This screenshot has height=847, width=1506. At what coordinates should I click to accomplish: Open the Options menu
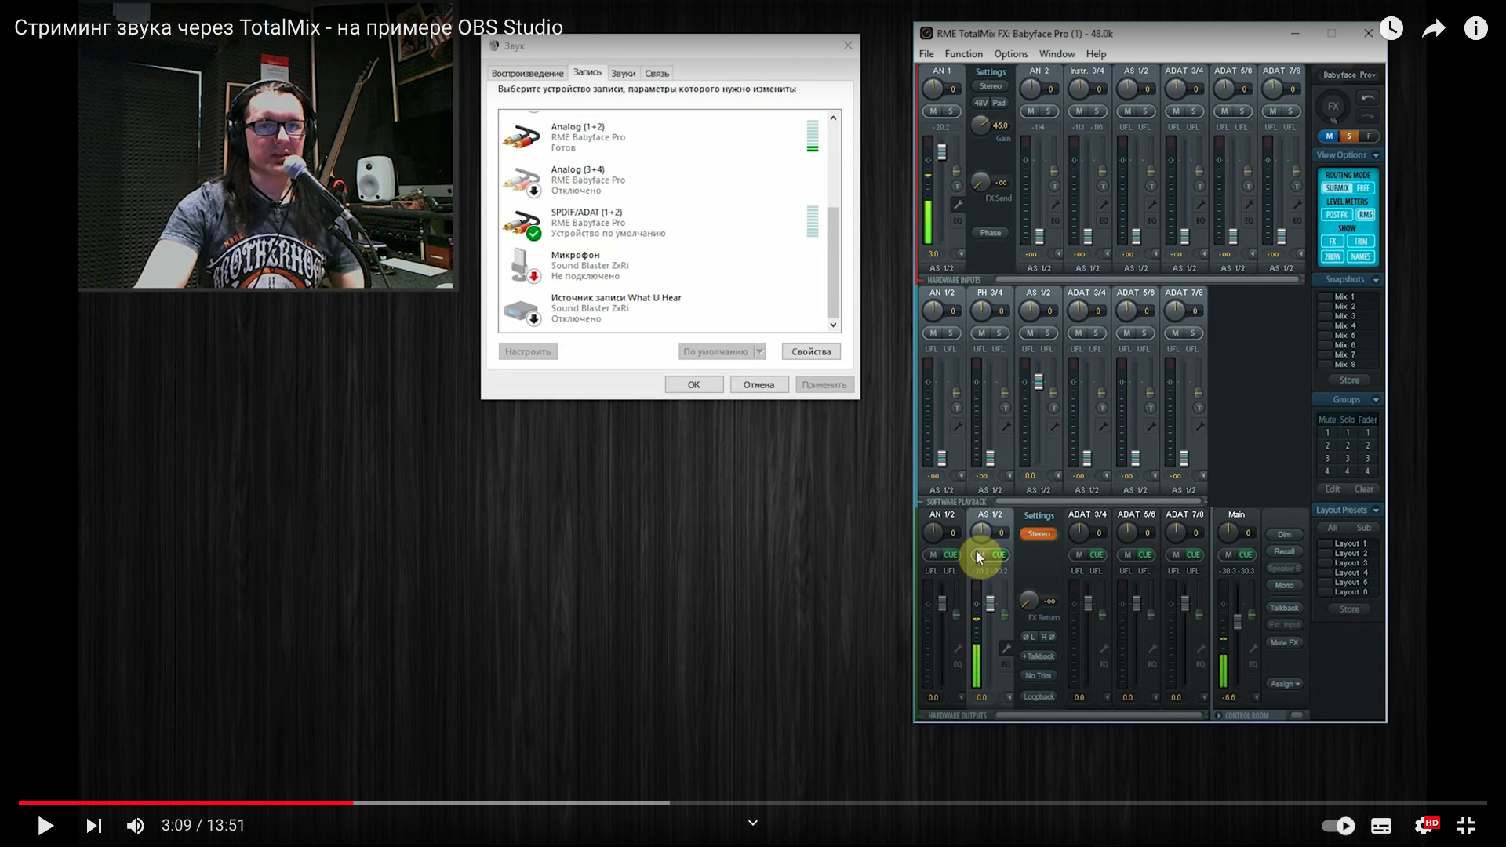(x=1010, y=54)
